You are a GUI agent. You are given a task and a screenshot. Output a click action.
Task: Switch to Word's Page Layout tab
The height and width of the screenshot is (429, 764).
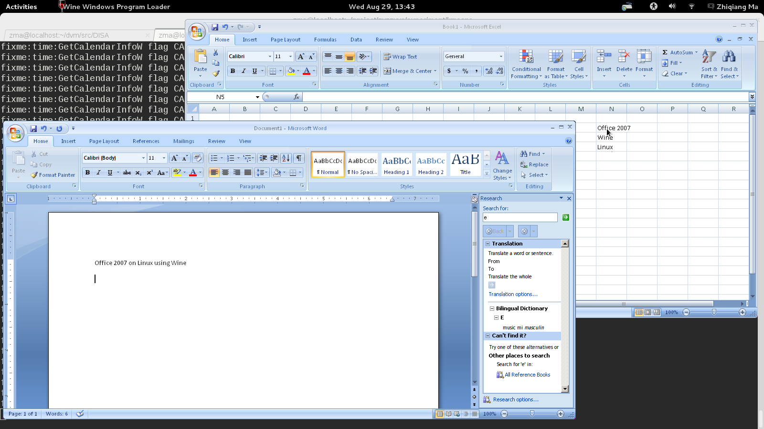click(104, 141)
